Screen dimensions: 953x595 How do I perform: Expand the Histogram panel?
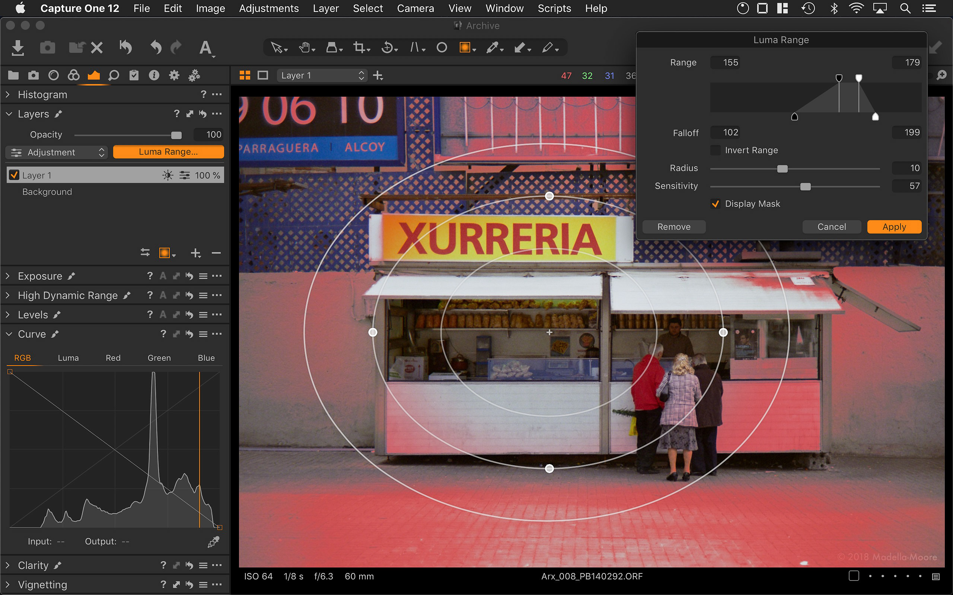pos(8,94)
